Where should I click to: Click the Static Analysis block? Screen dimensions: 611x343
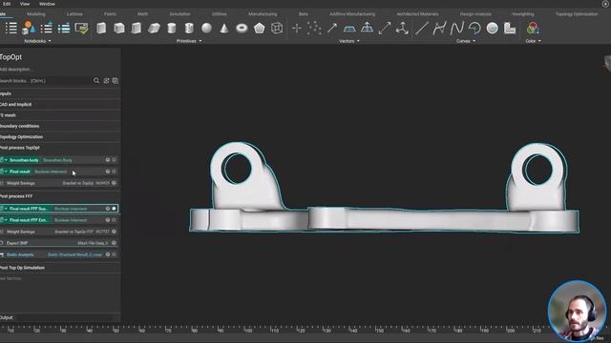click(59, 254)
